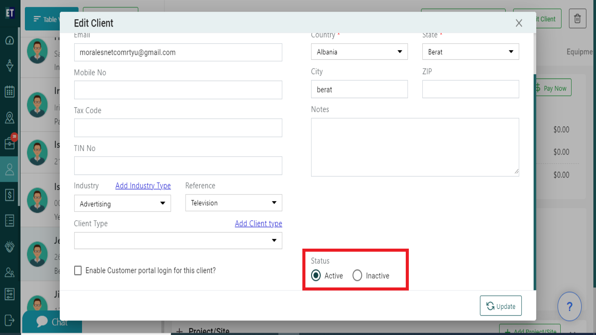Click the Table View button
This screenshot has width=596, height=335.
(x=42, y=19)
